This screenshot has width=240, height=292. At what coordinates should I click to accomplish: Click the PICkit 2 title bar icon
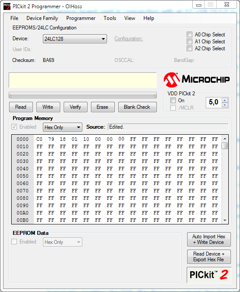pos(7,6)
